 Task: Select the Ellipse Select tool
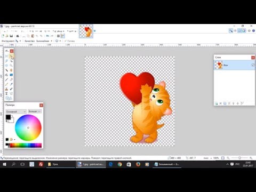6,66
